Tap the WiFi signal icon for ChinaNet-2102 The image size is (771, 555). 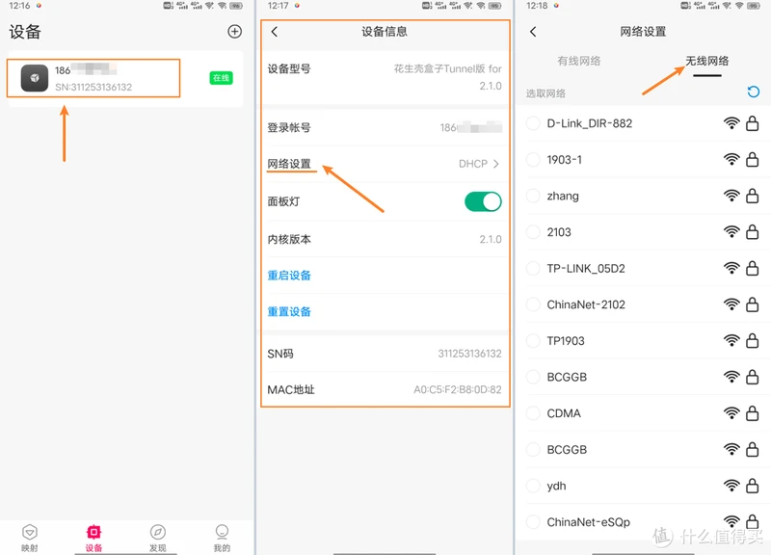click(x=731, y=304)
